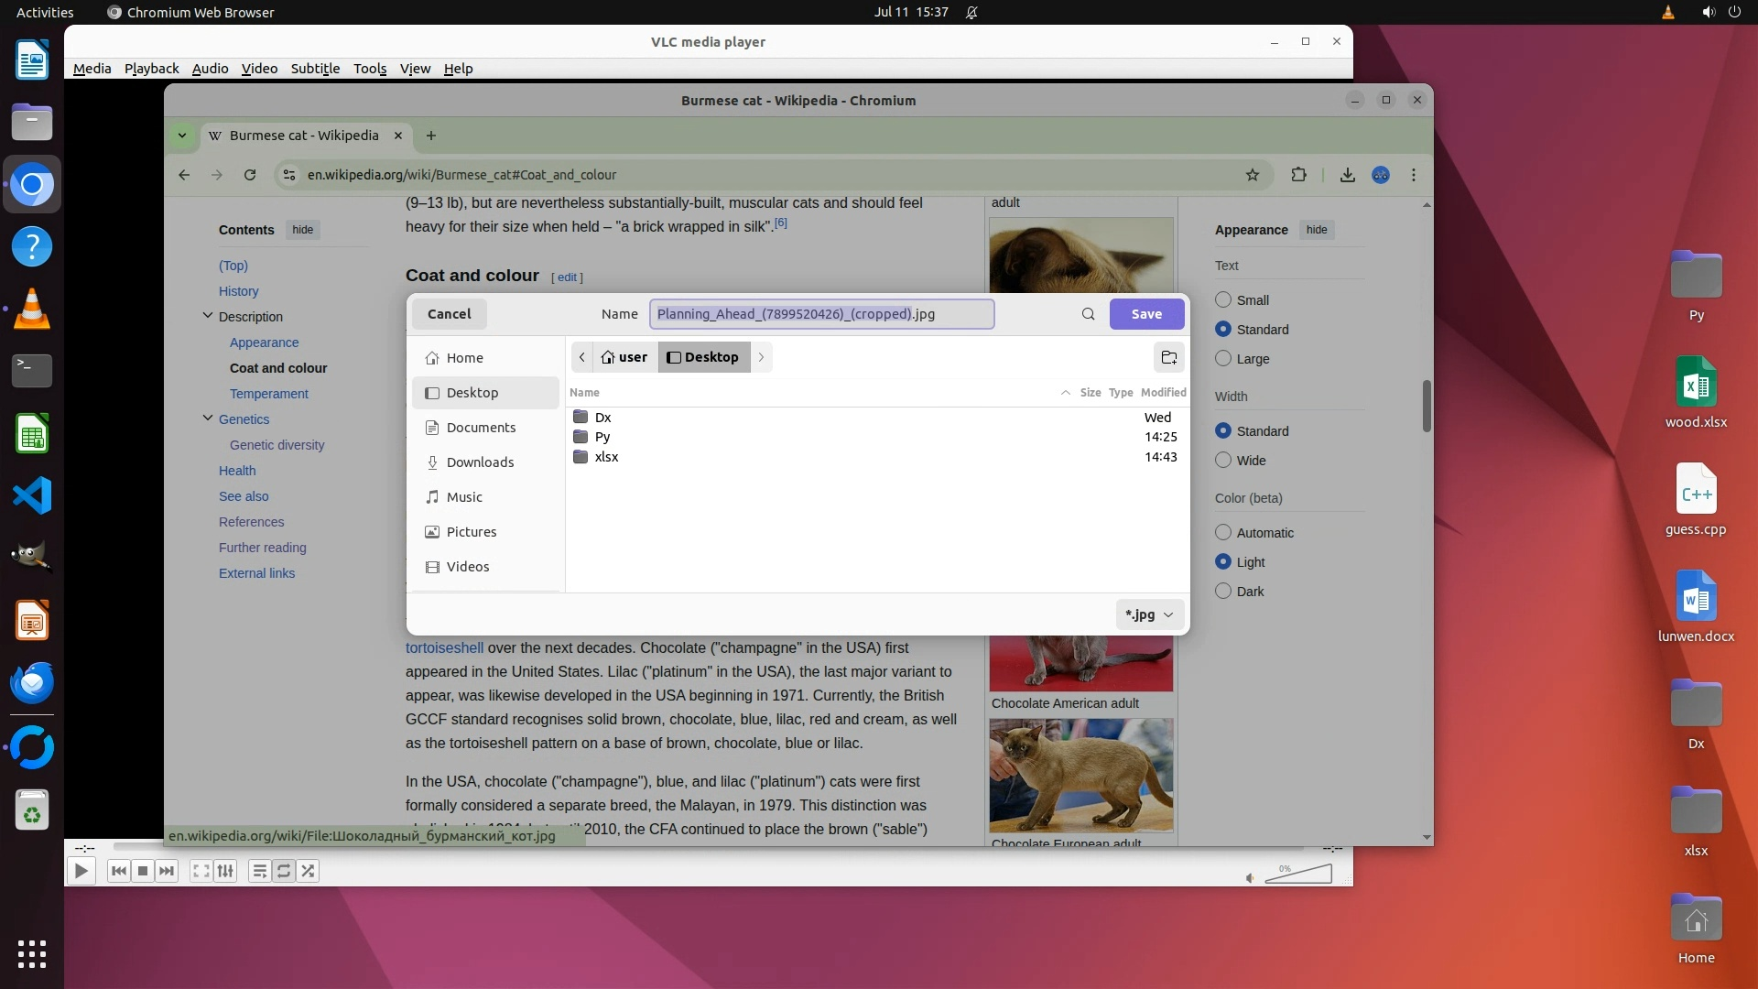
Task: Toggle VLC shuffle mode icon
Action: coord(308,871)
